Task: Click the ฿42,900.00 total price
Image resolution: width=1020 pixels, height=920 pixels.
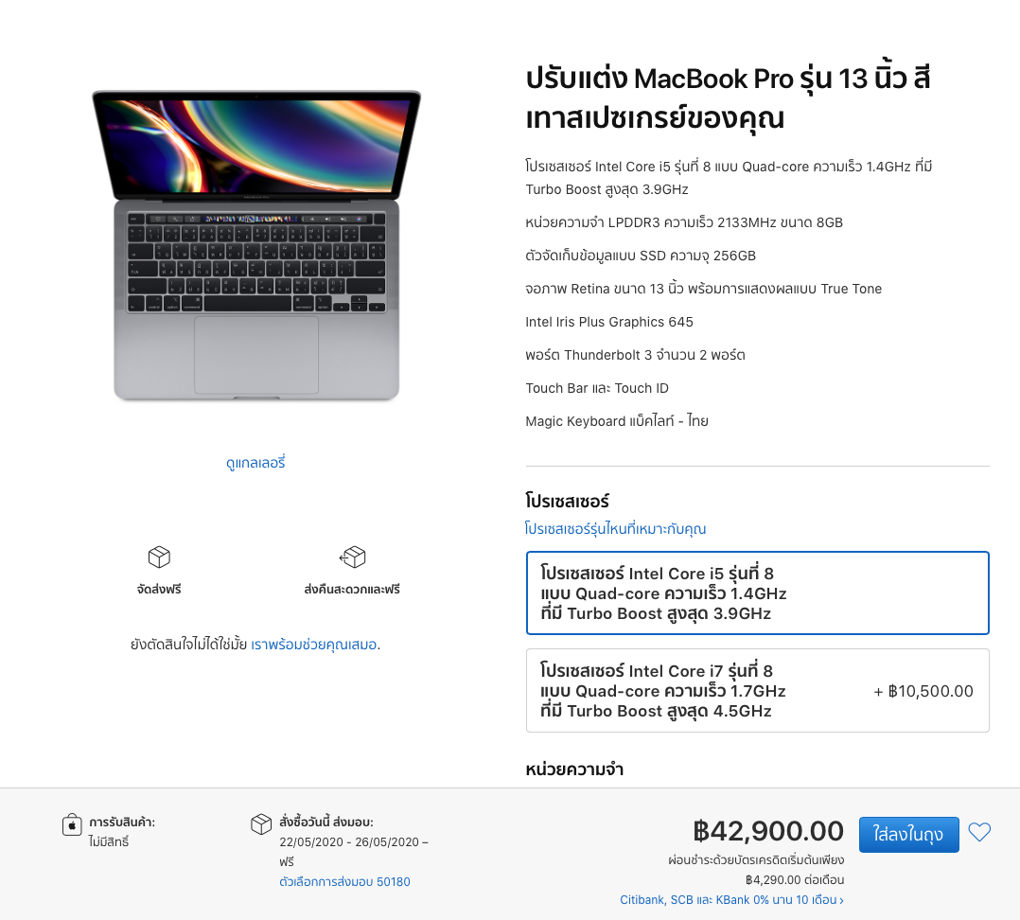Action: (767, 831)
